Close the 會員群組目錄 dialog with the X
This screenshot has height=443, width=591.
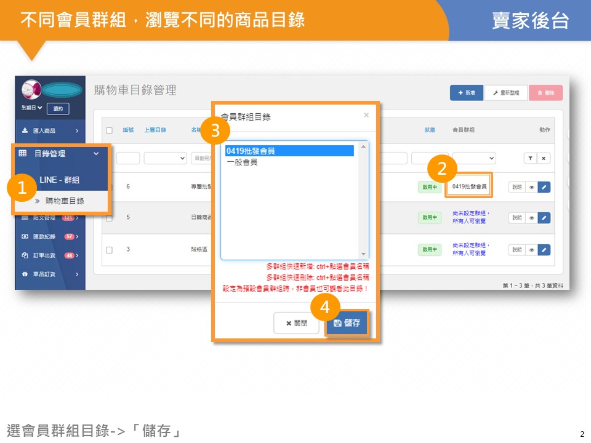click(366, 114)
